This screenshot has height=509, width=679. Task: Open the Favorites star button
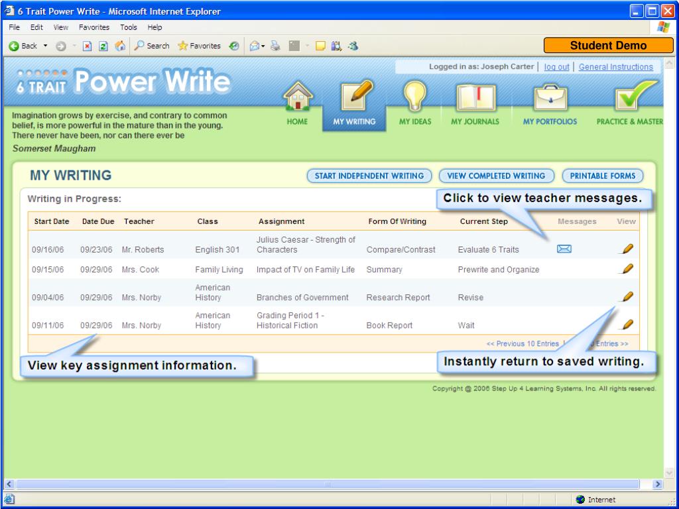pyautogui.click(x=199, y=46)
